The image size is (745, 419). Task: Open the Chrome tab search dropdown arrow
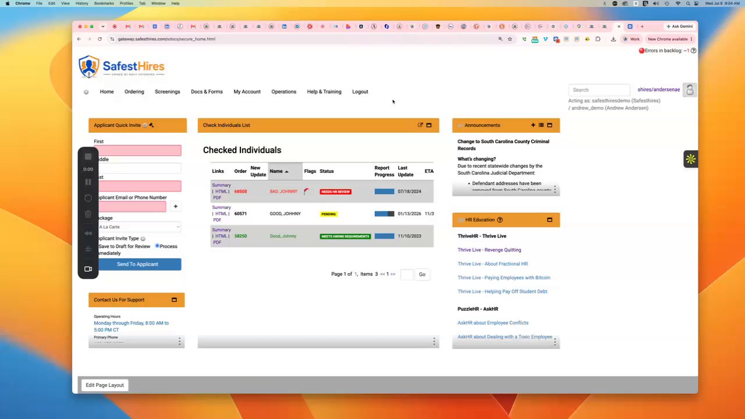tap(103, 26)
